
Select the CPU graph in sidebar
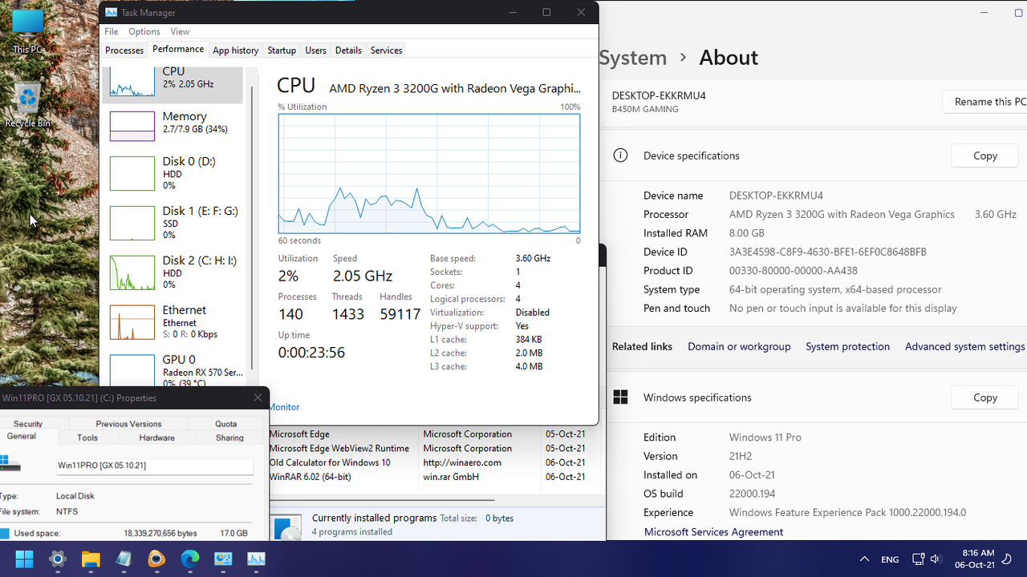tap(132, 81)
